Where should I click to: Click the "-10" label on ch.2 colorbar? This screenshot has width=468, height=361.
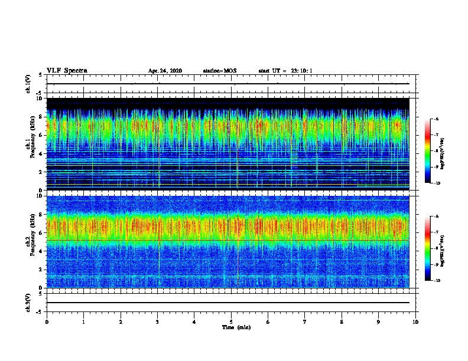pos(437,281)
